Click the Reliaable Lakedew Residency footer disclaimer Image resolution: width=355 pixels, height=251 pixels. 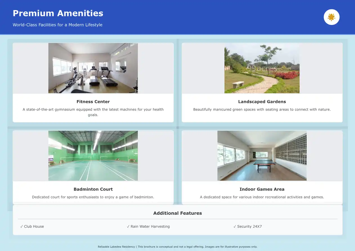[177, 247]
